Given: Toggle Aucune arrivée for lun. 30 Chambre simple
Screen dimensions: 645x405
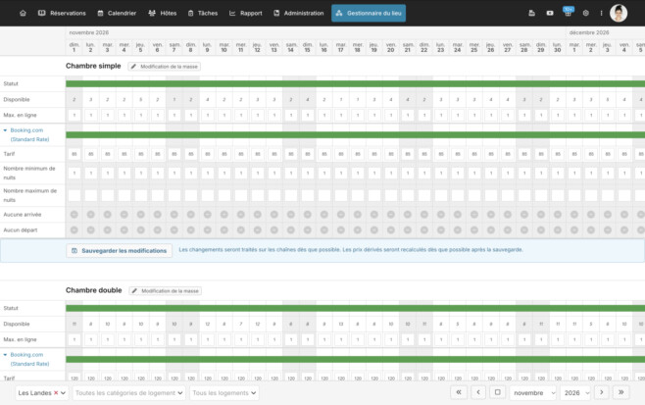Looking at the screenshot, I should 558,215.
